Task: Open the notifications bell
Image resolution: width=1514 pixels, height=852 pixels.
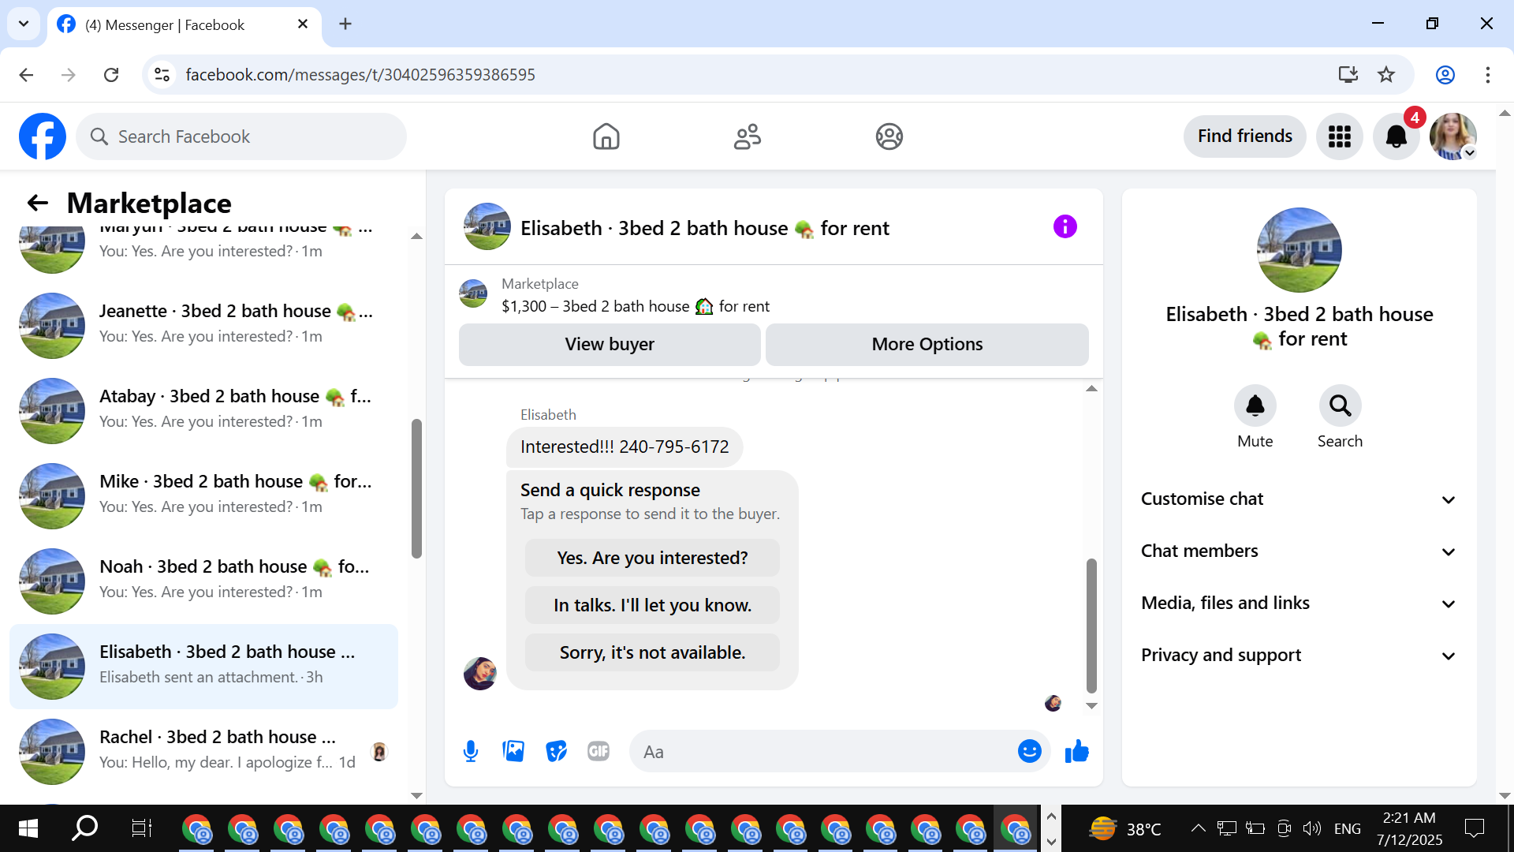Action: coord(1396,136)
